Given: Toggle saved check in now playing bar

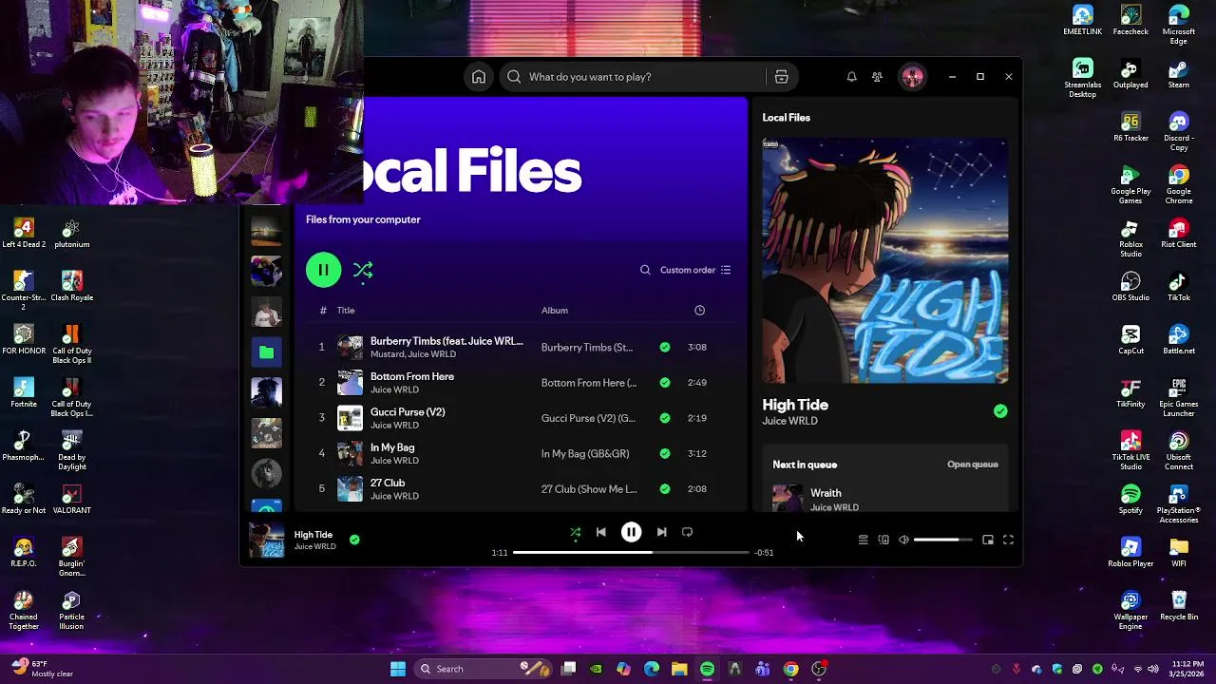Looking at the screenshot, I should pos(354,540).
